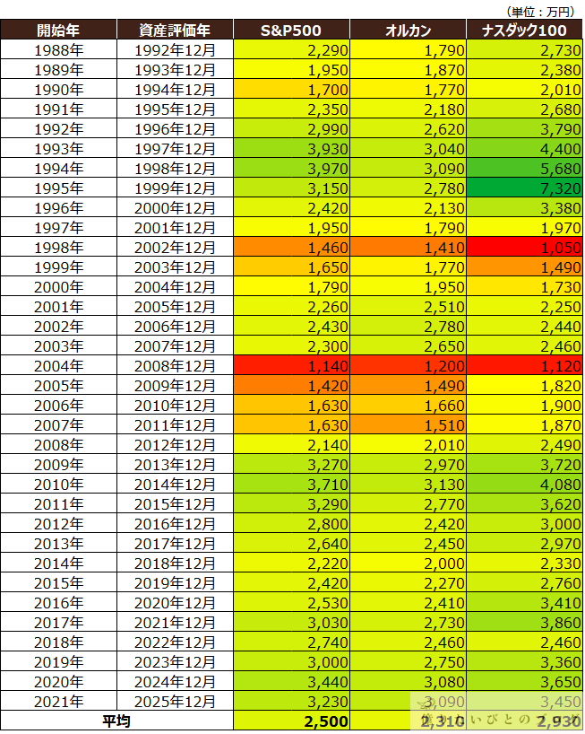Click the ナスダック100 column header
This screenshot has width=585, height=734.
(x=524, y=31)
